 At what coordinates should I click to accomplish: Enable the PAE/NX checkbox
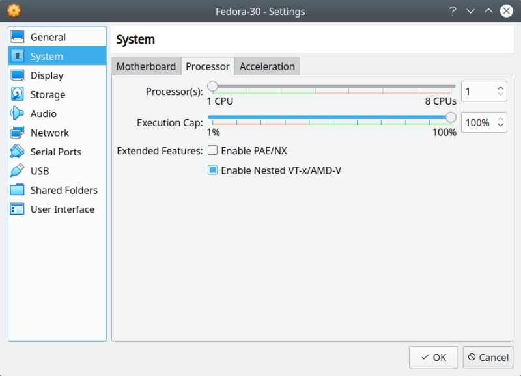click(212, 150)
